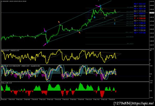The width and height of the screenshot is (155, 106).
Task: Click the 1179.40 price axis label
Action: 152,21
